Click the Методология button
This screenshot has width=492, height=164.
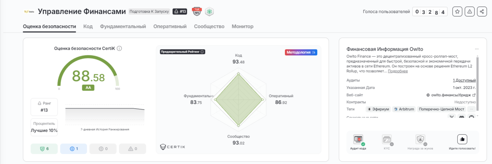(x=301, y=53)
